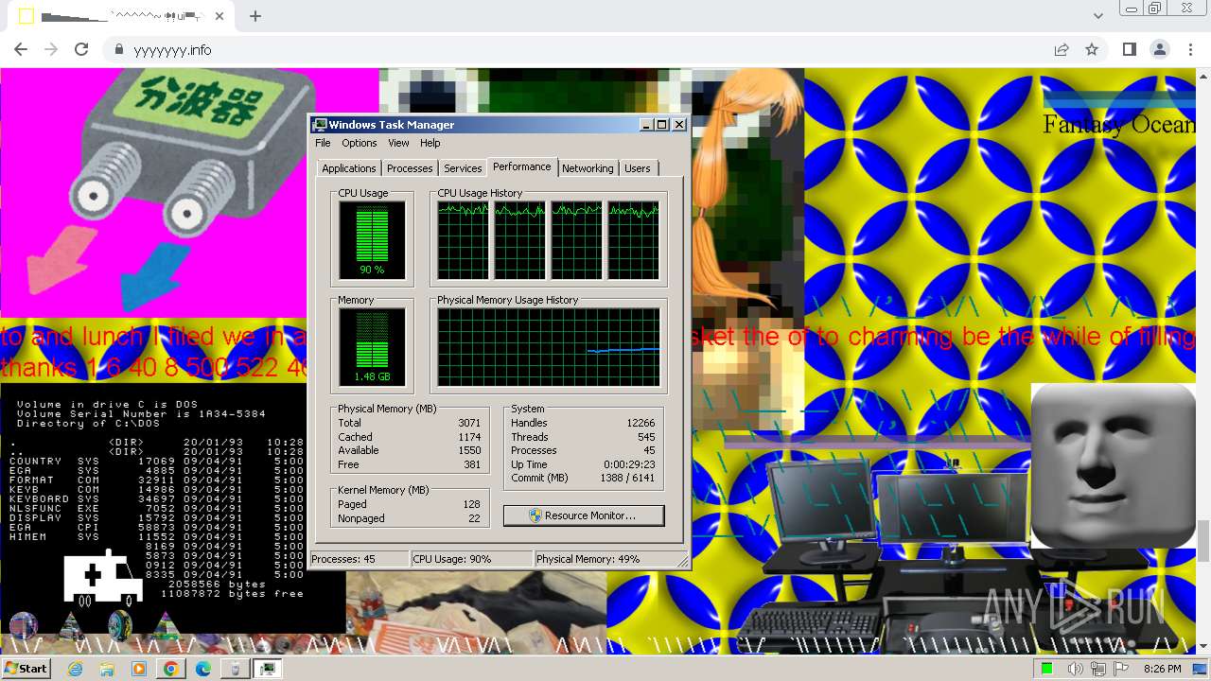1211x681 pixels.
Task: Open the volume speaker tray icon
Action: coord(1075,669)
